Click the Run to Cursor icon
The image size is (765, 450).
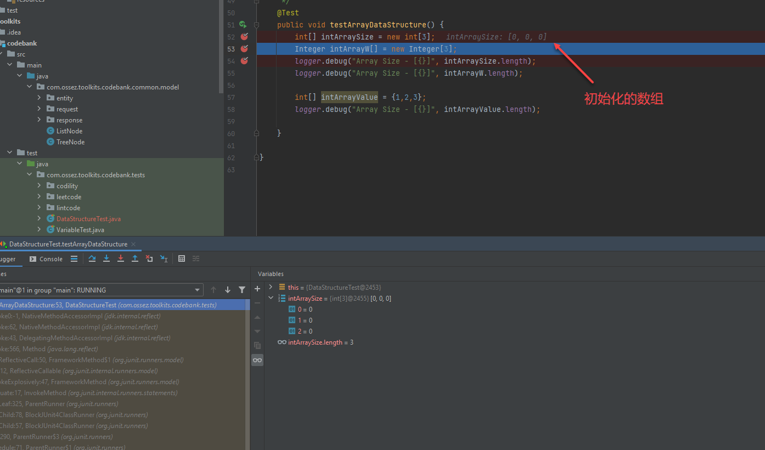[x=164, y=258]
